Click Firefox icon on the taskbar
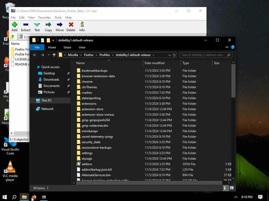269x201 pixels. (x=34, y=197)
